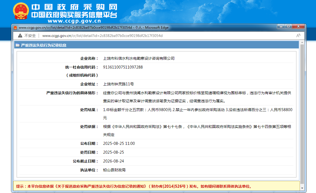Click the www.ccgp.gov.cn text in header banner
316x193 pixels.
pyautogui.click(x=74, y=21)
